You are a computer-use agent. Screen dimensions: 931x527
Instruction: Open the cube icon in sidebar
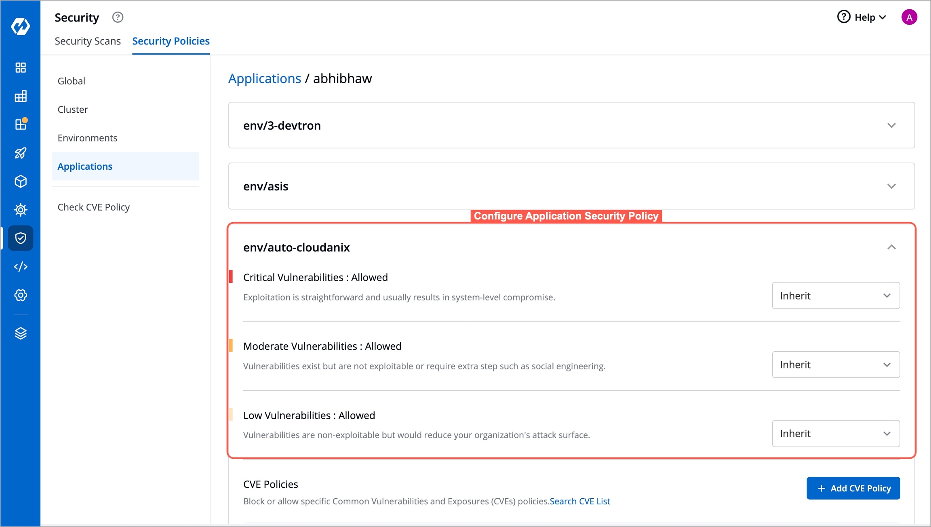pyautogui.click(x=21, y=181)
